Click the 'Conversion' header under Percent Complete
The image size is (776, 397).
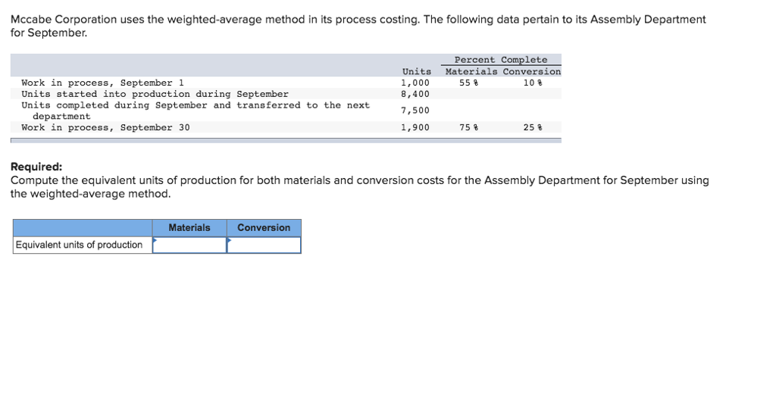pyautogui.click(x=532, y=71)
